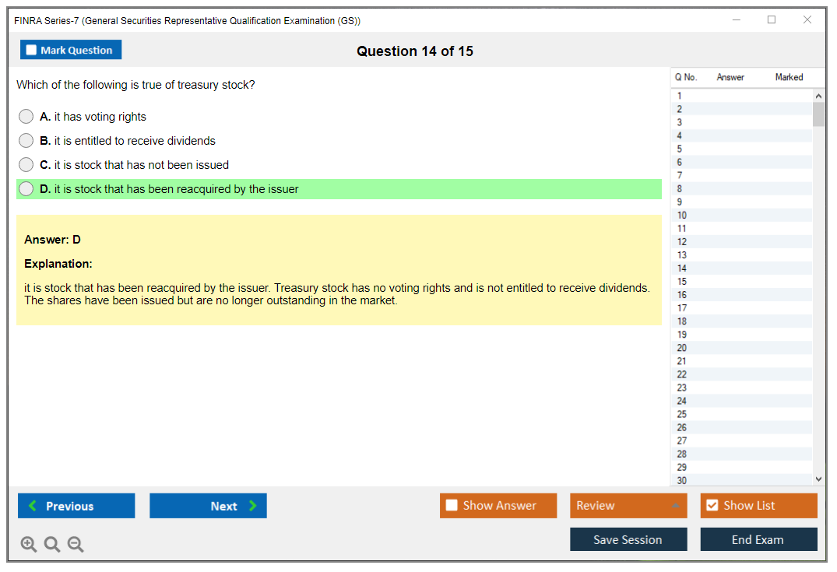
Task: Select option C stock not issued
Action: (26, 165)
